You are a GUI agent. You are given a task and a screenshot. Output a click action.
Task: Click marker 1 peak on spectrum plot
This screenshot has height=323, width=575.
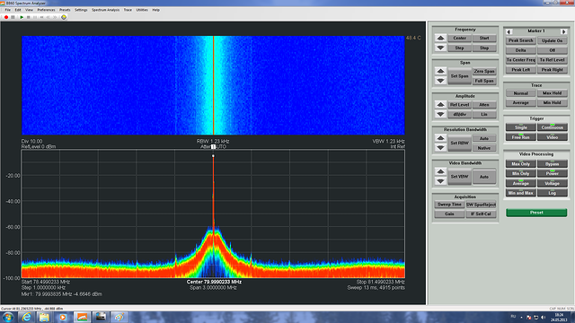[213, 156]
